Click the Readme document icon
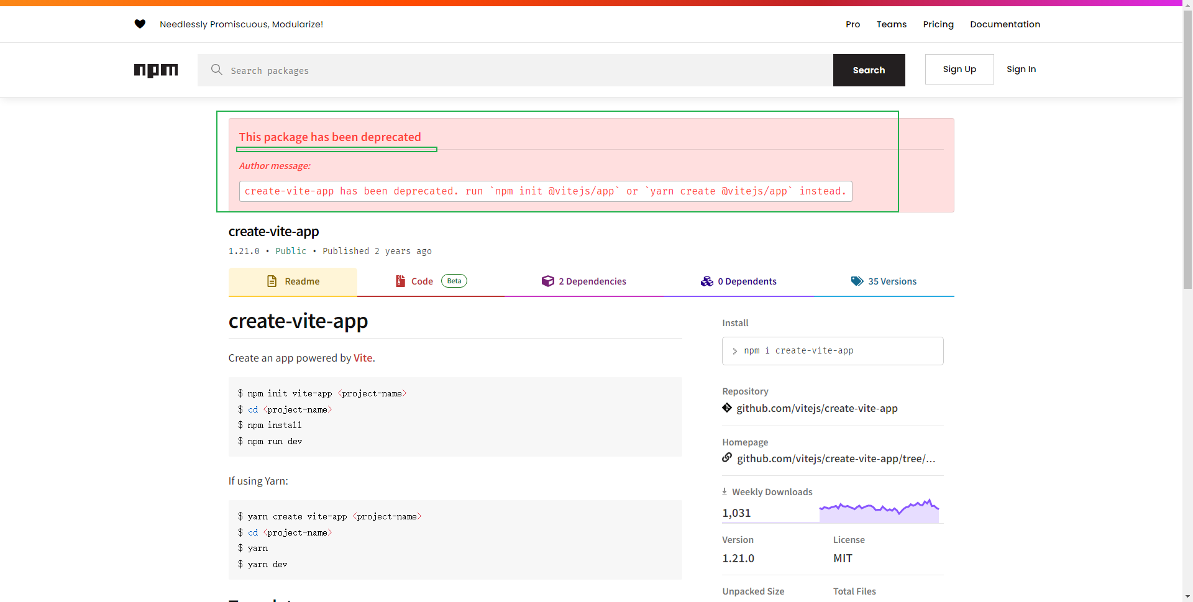The image size is (1193, 602). [272, 281]
